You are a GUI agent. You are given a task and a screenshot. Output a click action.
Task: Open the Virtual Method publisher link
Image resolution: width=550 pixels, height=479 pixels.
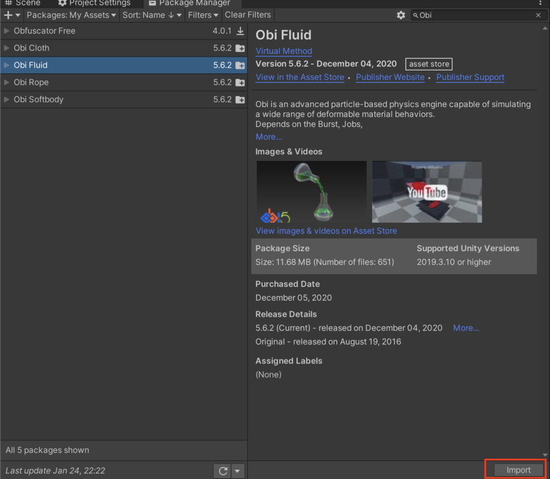(x=284, y=51)
